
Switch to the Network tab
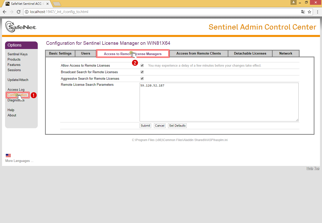click(x=286, y=53)
